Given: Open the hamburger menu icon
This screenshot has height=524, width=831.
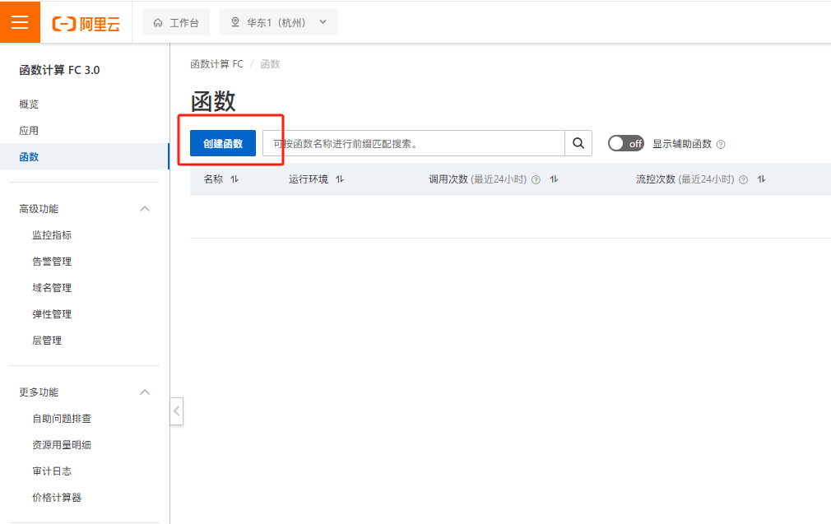Looking at the screenshot, I should click(x=20, y=21).
